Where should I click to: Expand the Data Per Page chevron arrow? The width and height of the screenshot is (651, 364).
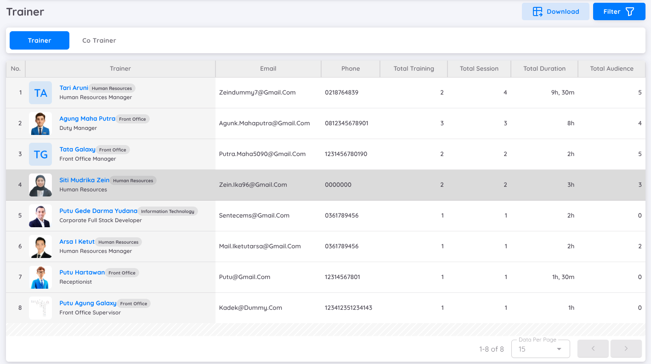[x=560, y=349]
